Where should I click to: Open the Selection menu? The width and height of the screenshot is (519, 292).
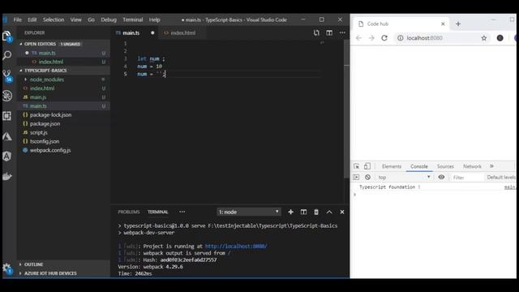point(54,19)
